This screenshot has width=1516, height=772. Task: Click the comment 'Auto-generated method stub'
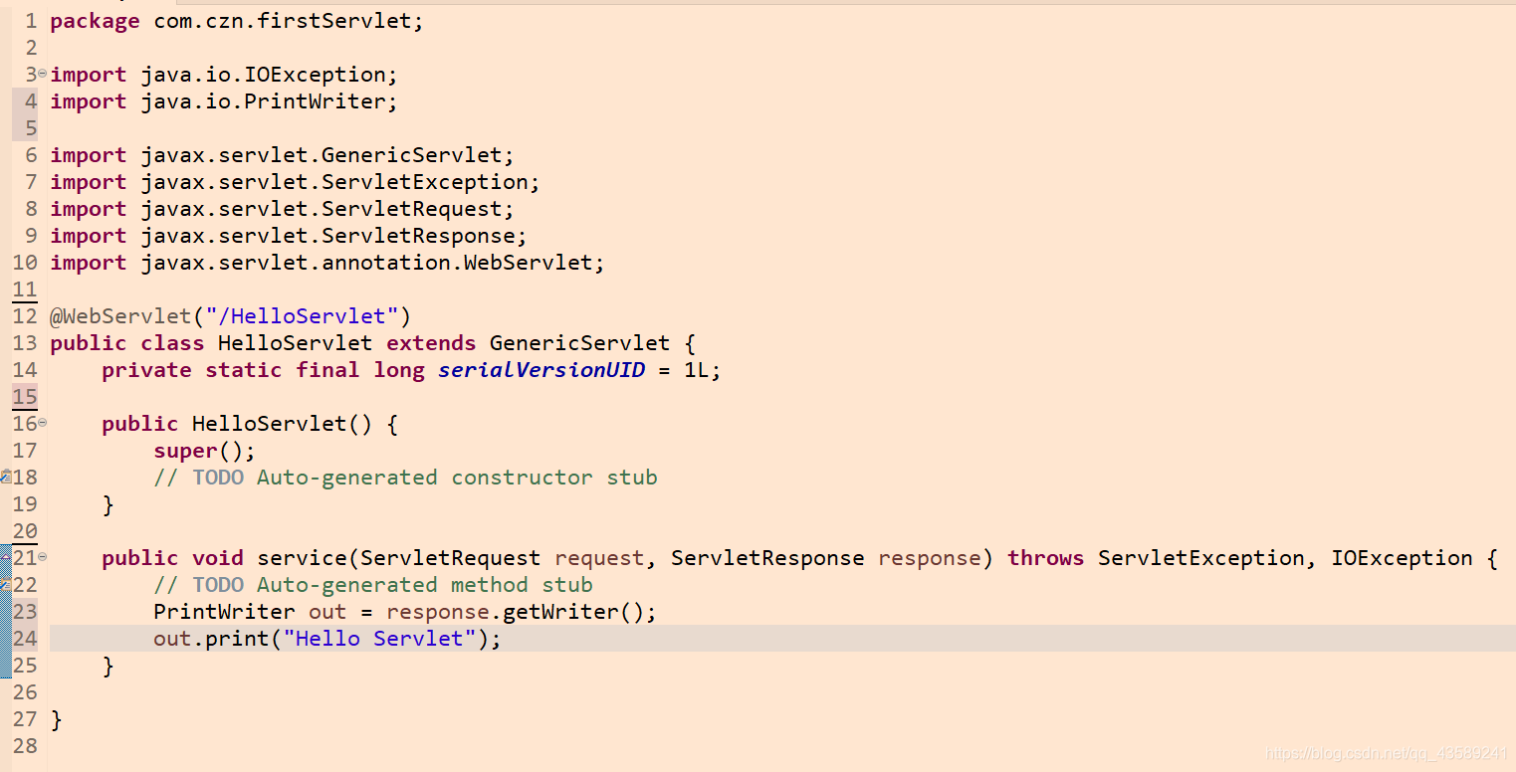425,585
